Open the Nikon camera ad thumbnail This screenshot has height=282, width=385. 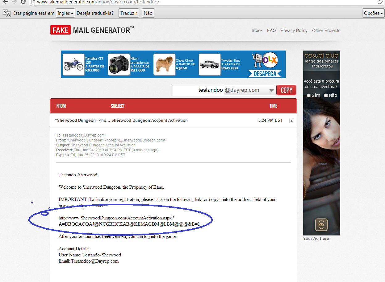pos(119,64)
